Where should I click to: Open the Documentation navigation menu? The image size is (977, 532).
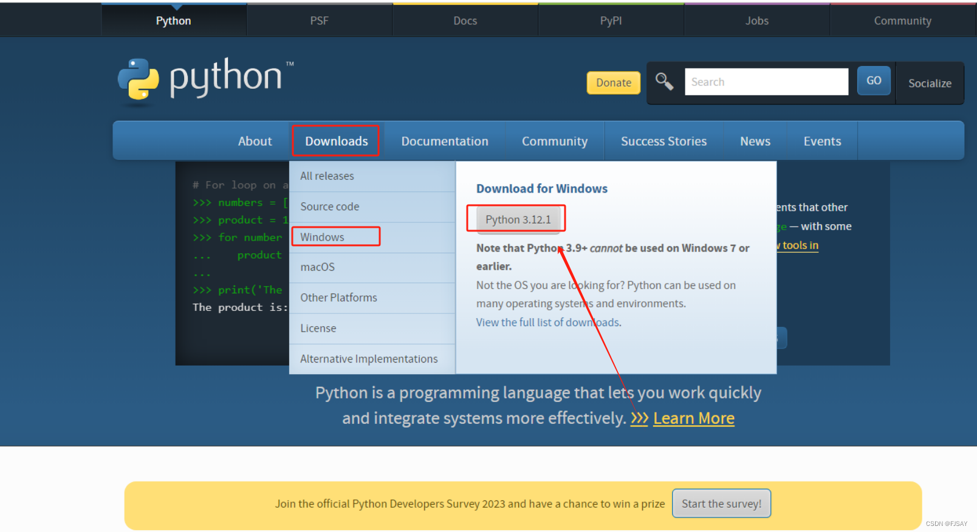click(445, 141)
